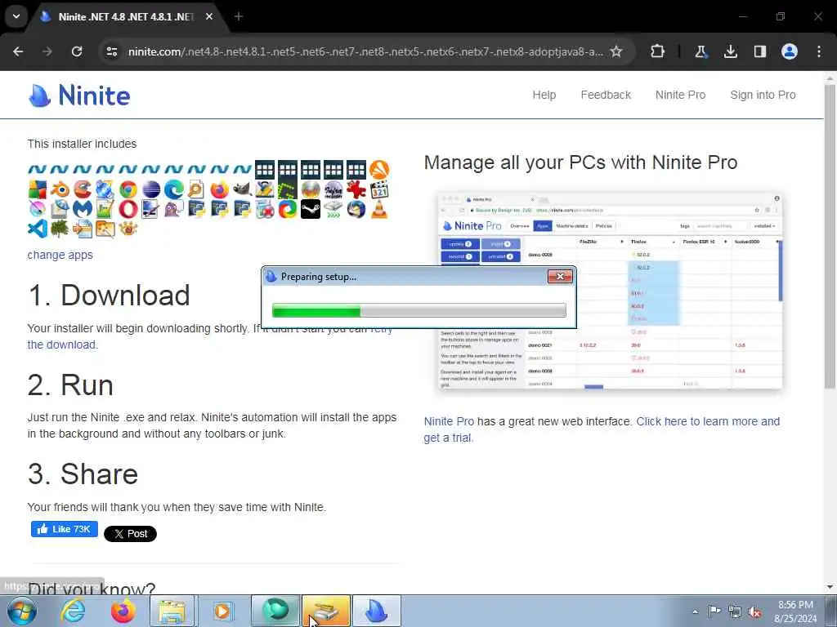
Task: Bookmark this page with the star icon
Action: 616,51
